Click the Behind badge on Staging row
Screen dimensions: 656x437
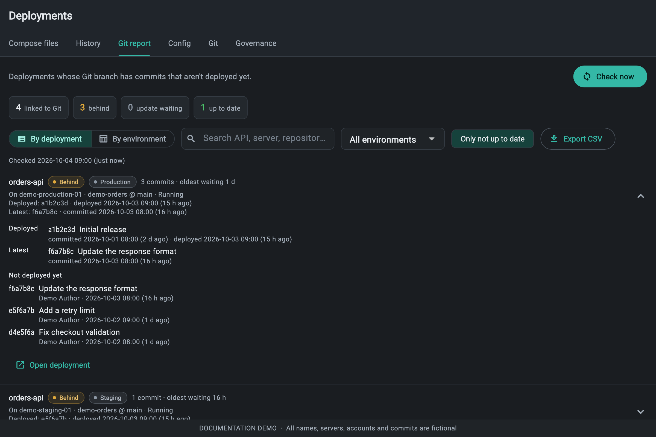tap(66, 398)
